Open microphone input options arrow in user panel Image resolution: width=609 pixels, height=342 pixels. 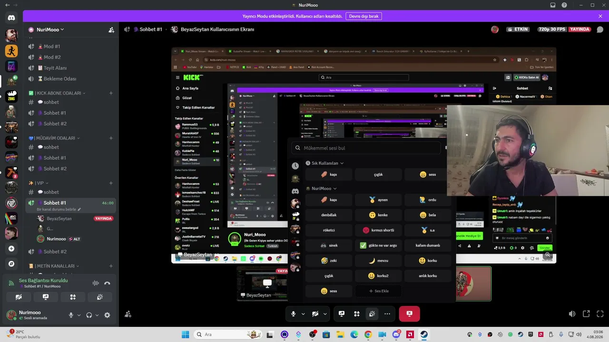(79, 315)
